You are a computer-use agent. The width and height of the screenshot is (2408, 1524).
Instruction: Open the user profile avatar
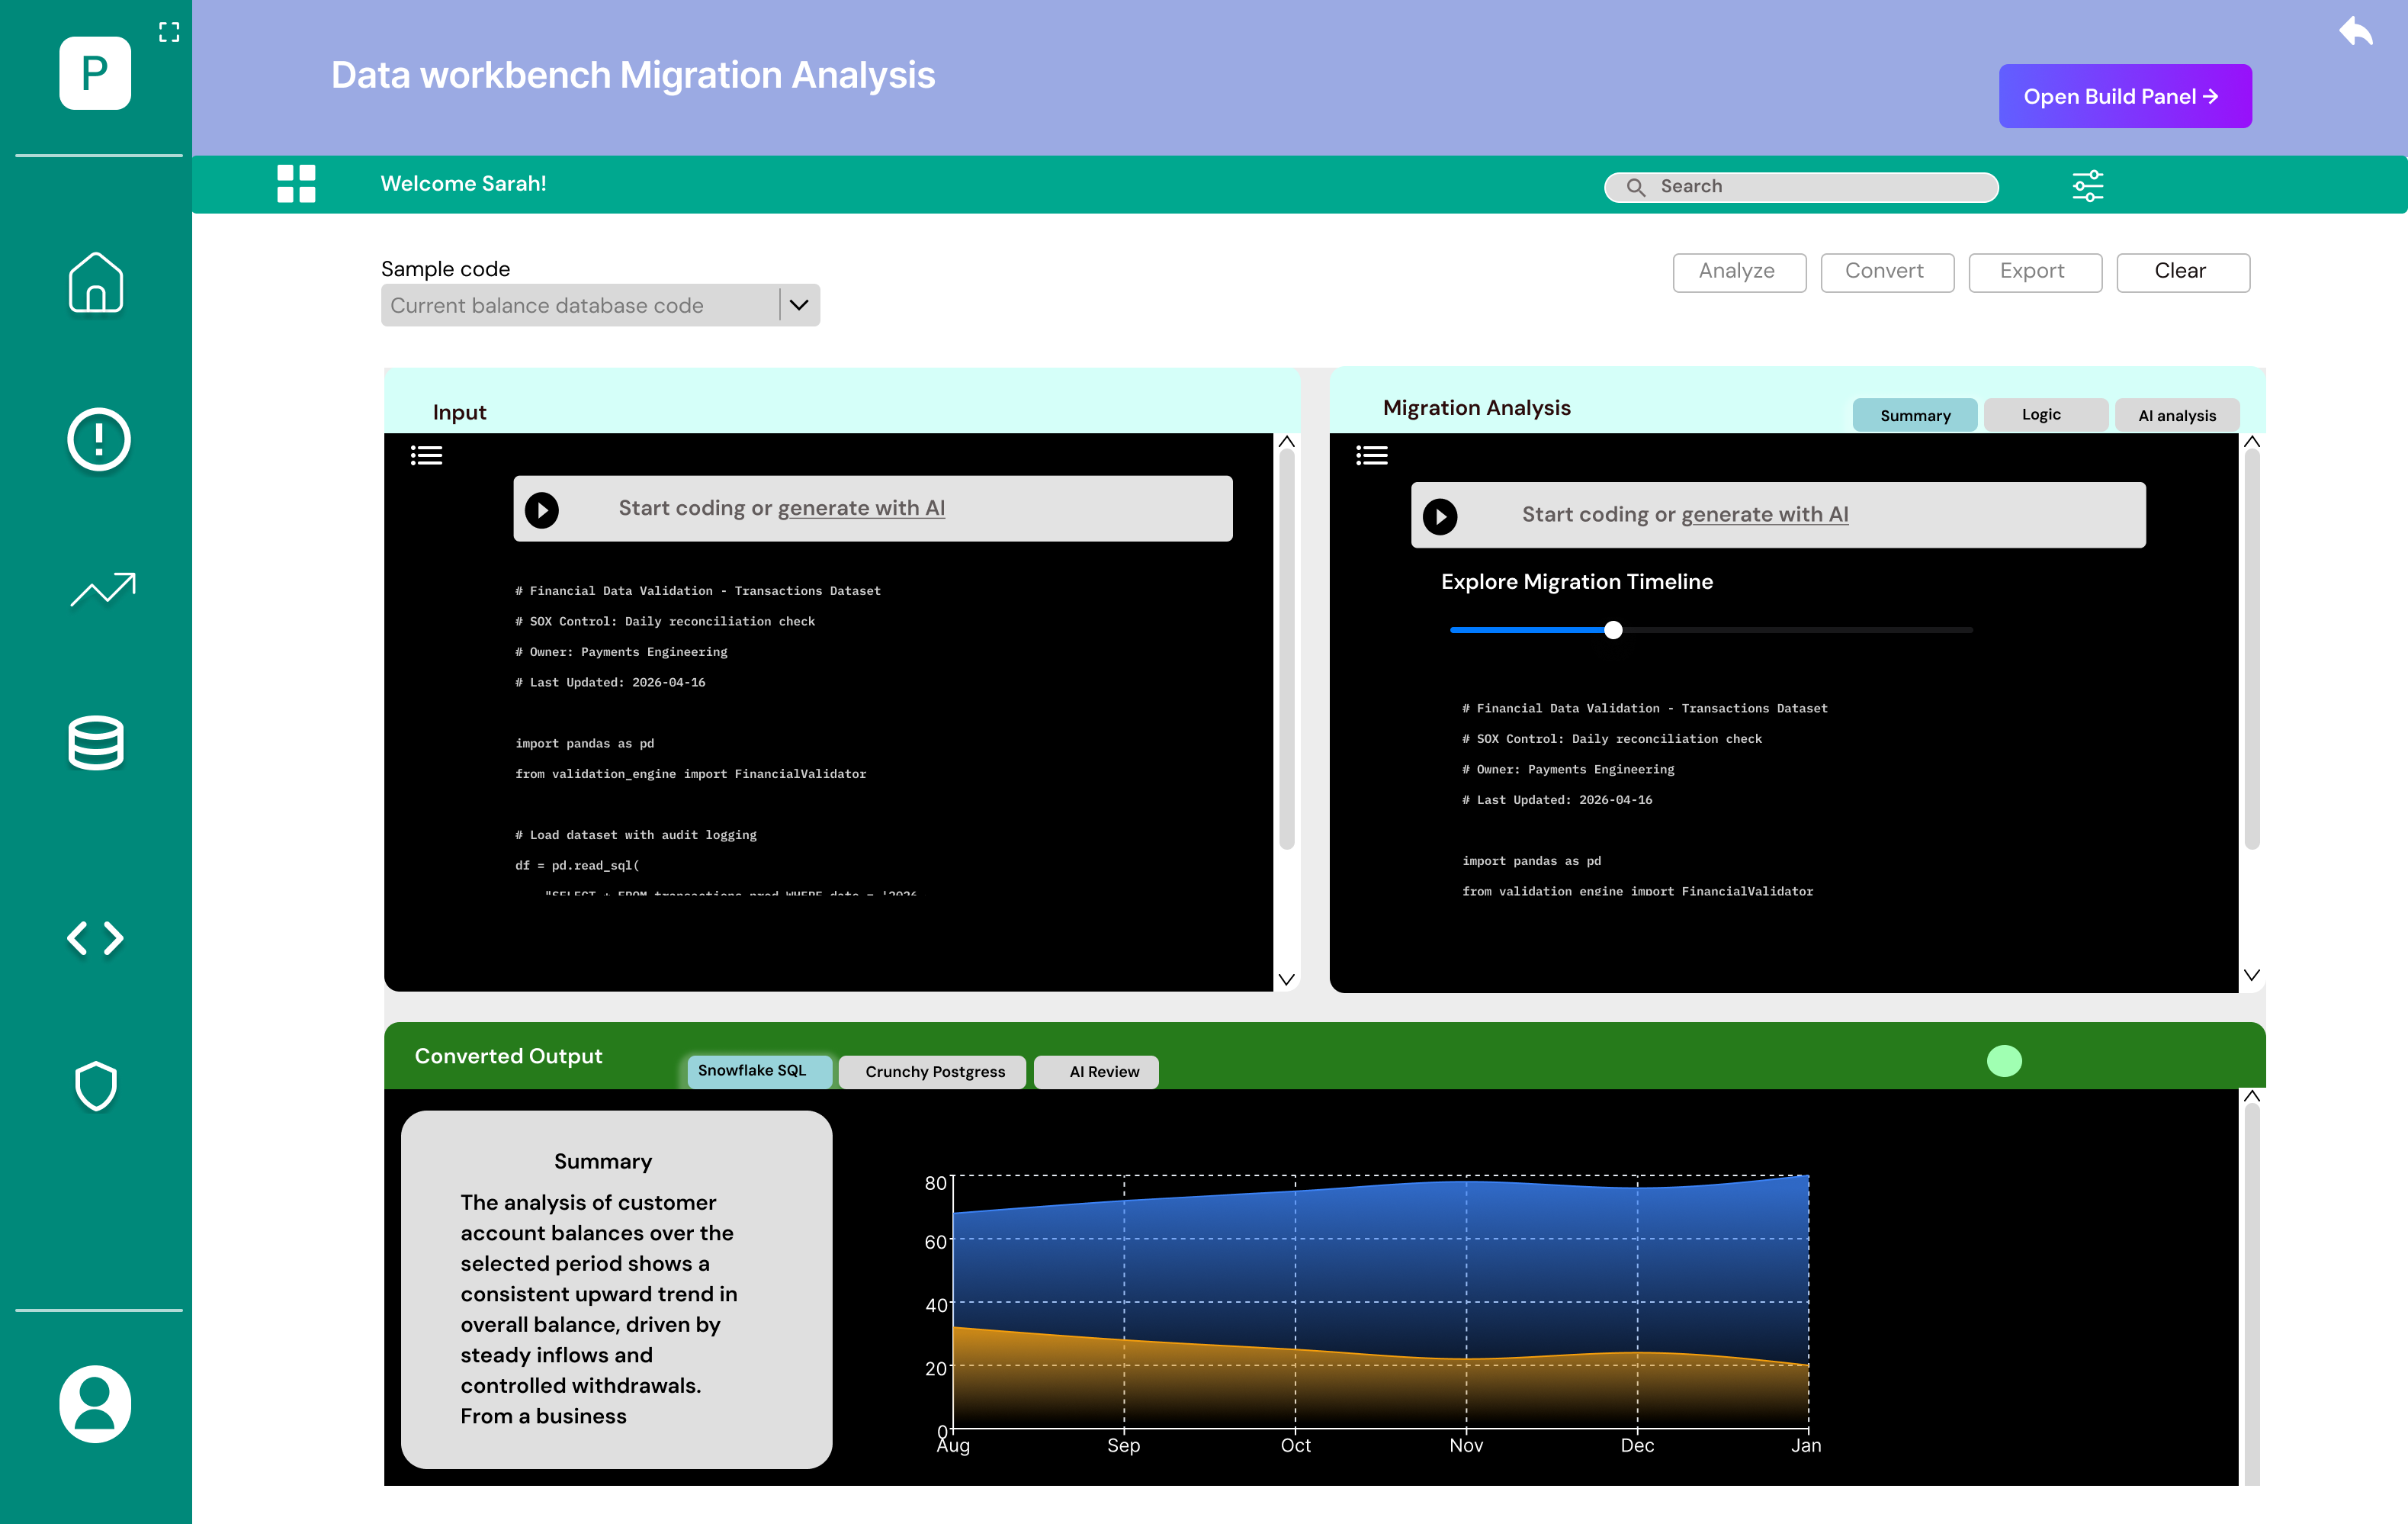(x=95, y=1403)
